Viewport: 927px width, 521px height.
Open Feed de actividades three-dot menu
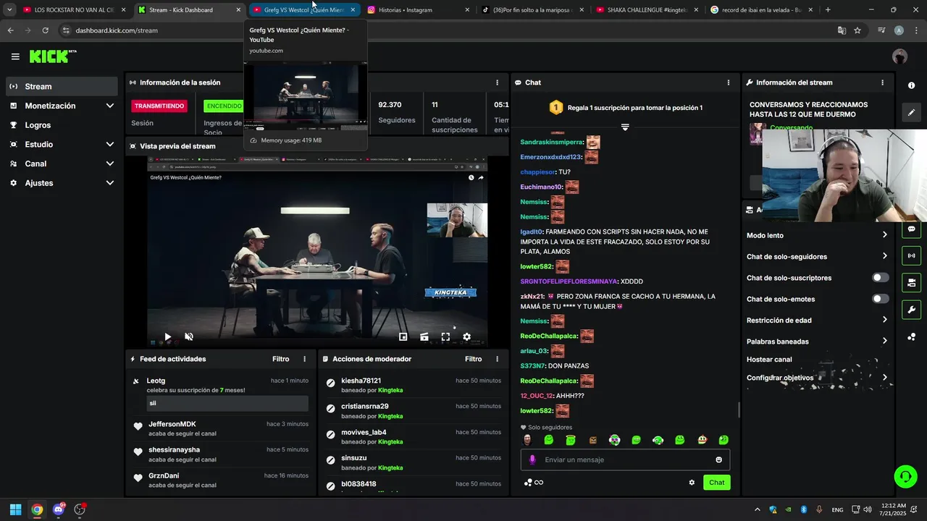pos(304,359)
